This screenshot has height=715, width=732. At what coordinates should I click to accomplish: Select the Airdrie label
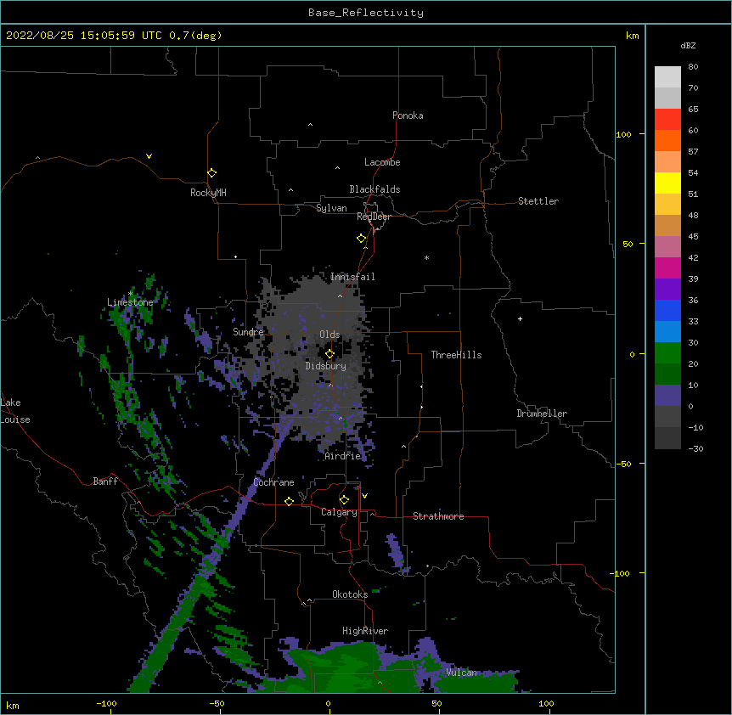point(343,456)
